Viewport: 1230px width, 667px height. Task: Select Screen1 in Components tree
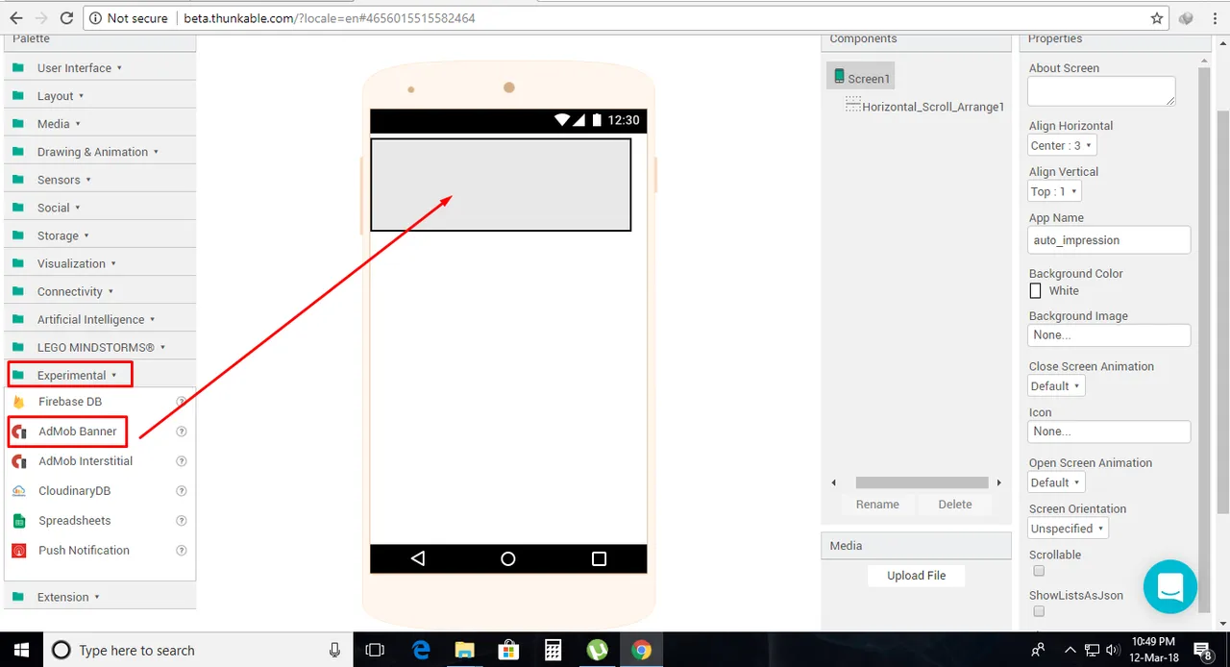(861, 78)
